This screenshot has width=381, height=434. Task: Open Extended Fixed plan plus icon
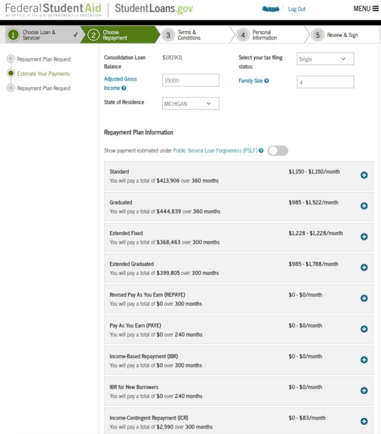click(x=364, y=237)
